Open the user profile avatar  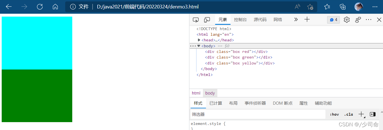pos(359,7)
